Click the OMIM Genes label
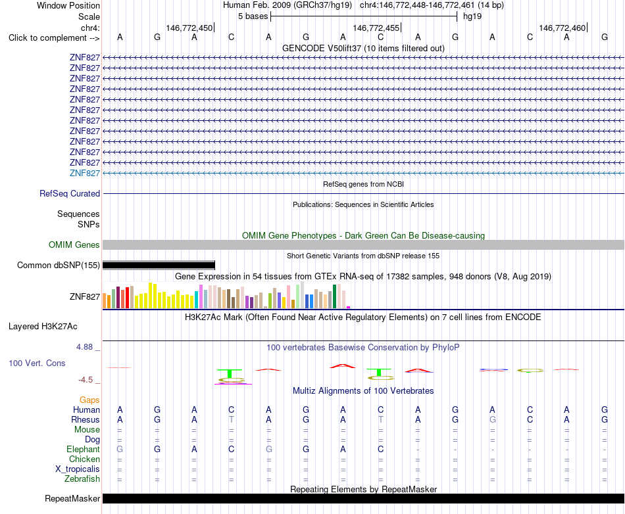 point(74,245)
